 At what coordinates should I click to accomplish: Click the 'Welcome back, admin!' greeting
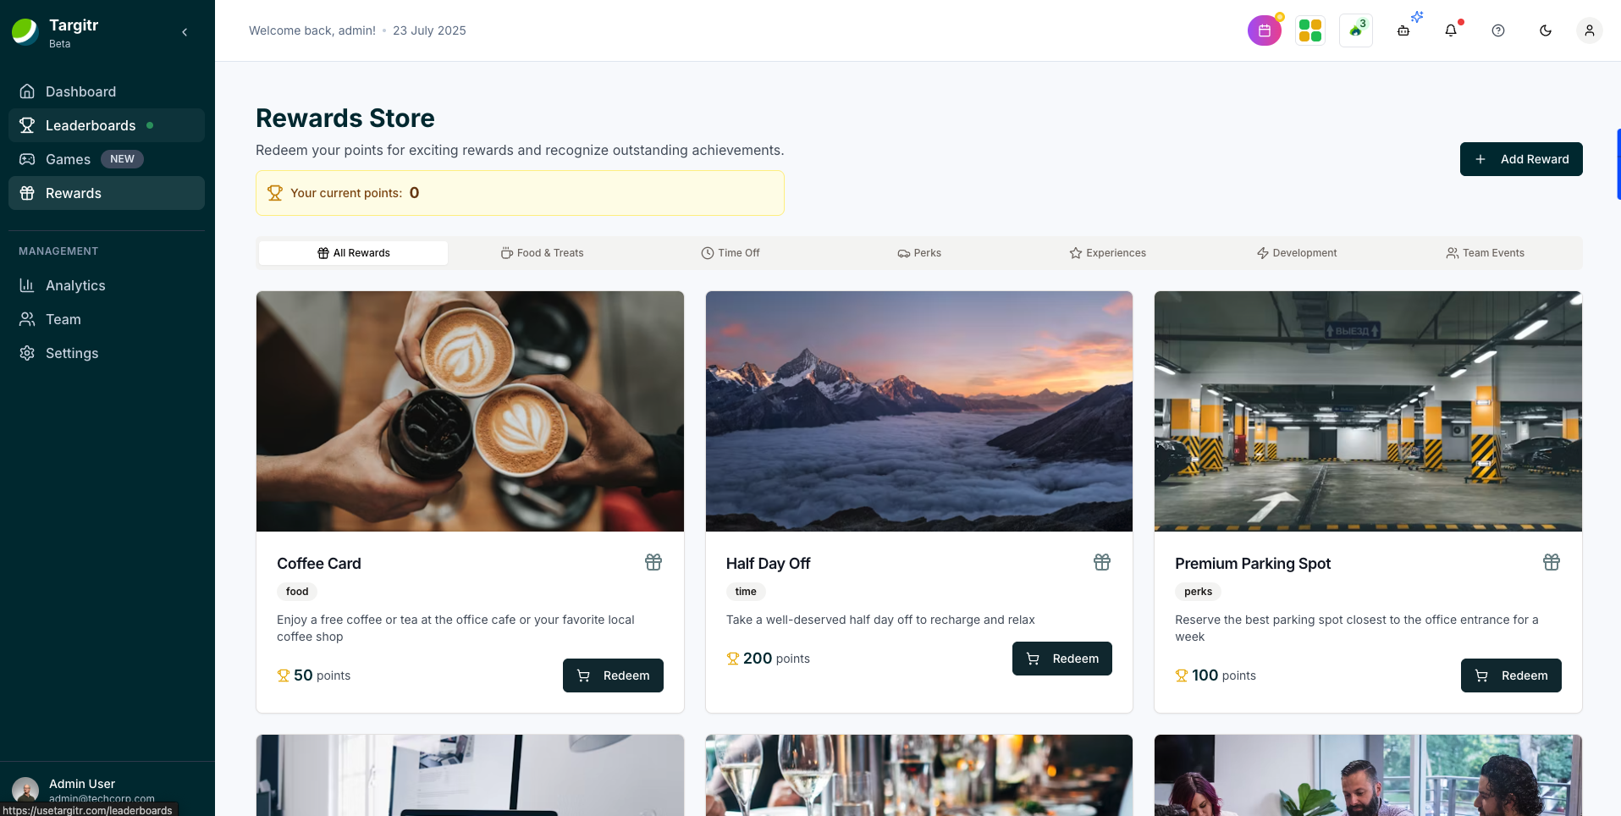[x=312, y=30]
